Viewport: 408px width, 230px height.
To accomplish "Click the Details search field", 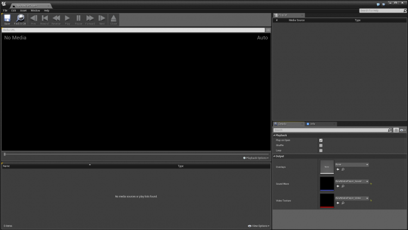I will coord(330,130).
